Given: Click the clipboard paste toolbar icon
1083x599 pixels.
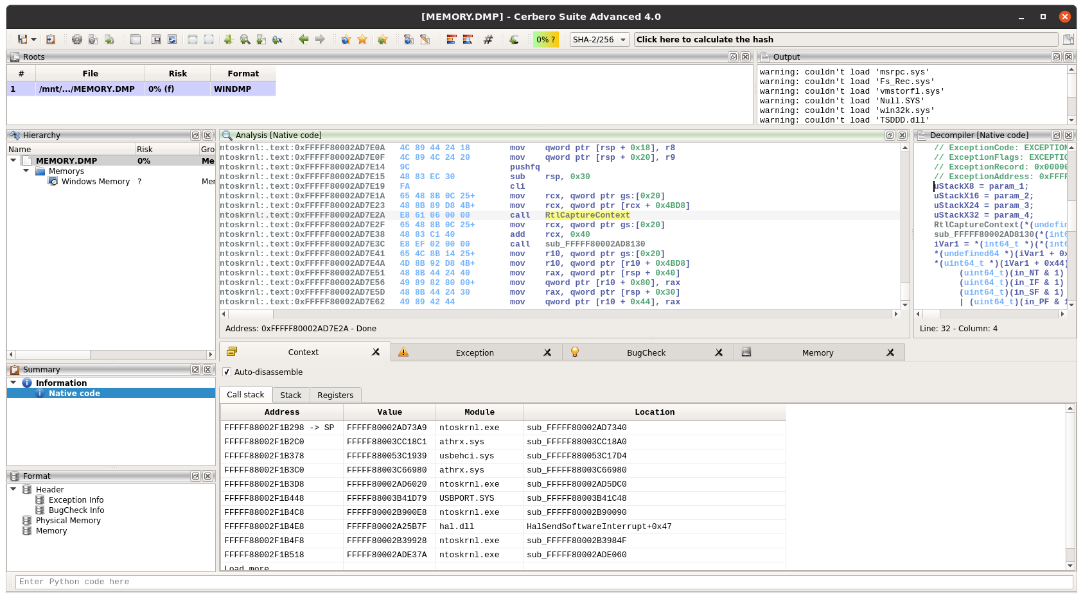Looking at the screenshot, I should (x=51, y=39).
